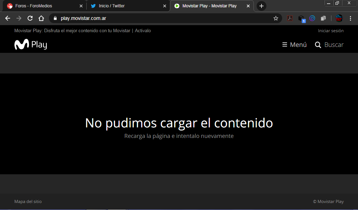Minimize the Chrome window
Image resolution: width=358 pixels, height=210 pixels.
(329, 3)
